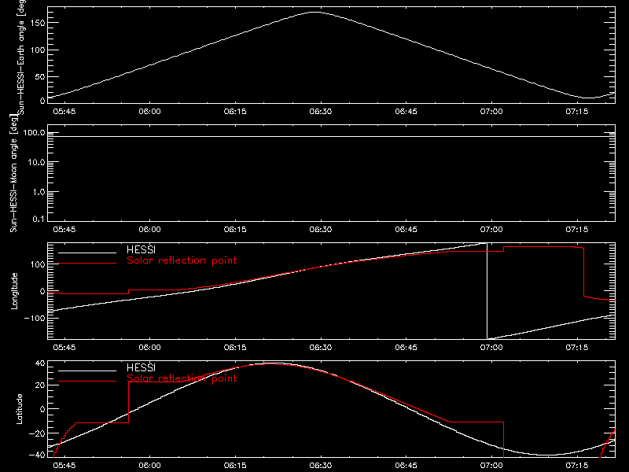Click 06:30 under the Moon angle plot
Screen dimensions: 629x472
[x=321, y=229]
